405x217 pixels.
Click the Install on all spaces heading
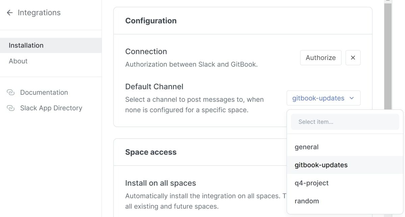click(x=160, y=183)
